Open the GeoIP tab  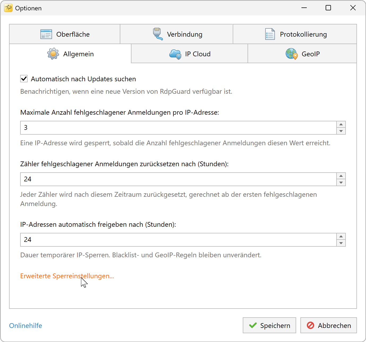[x=302, y=54]
